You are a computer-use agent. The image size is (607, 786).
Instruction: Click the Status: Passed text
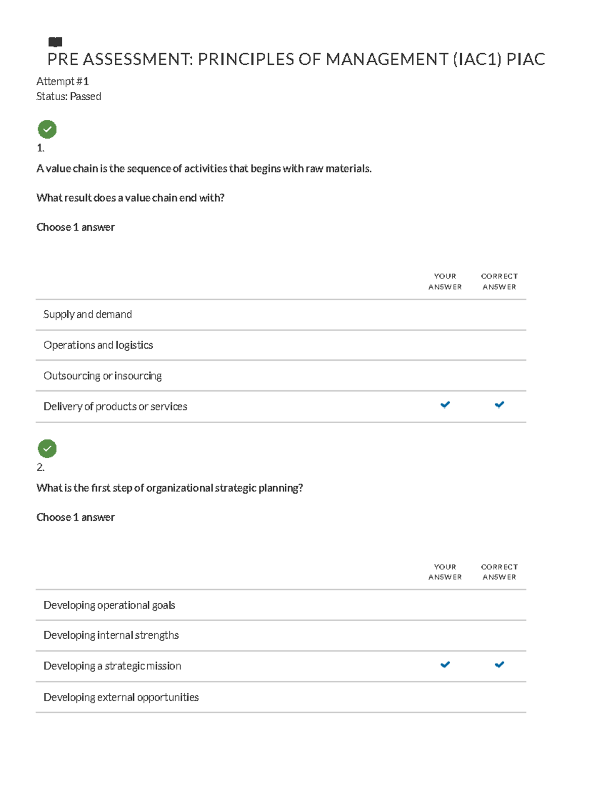[x=68, y=97]
